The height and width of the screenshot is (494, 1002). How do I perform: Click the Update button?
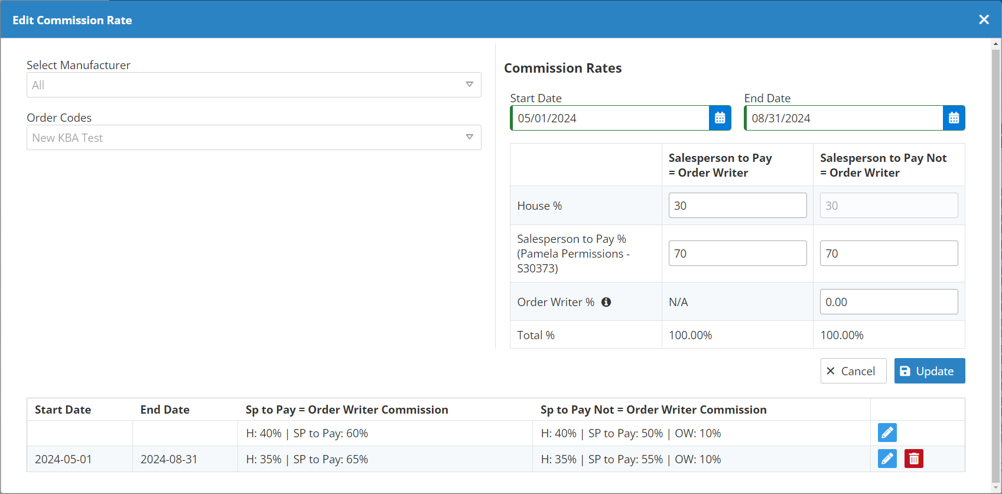coord(929,371)
